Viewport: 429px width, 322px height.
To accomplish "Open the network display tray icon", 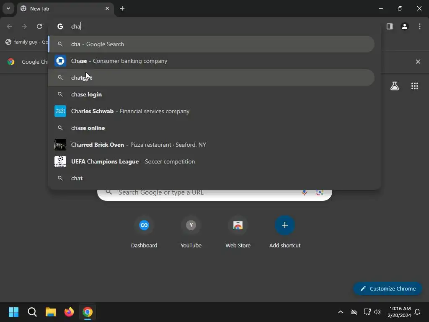I will [367, 312].
